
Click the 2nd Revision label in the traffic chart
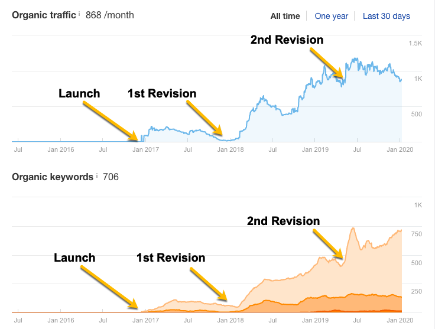point(287,40)
